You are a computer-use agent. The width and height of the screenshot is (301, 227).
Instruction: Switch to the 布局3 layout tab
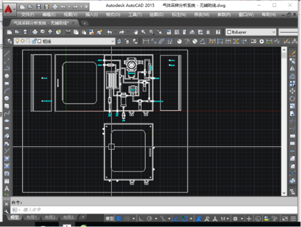[69, 217]
